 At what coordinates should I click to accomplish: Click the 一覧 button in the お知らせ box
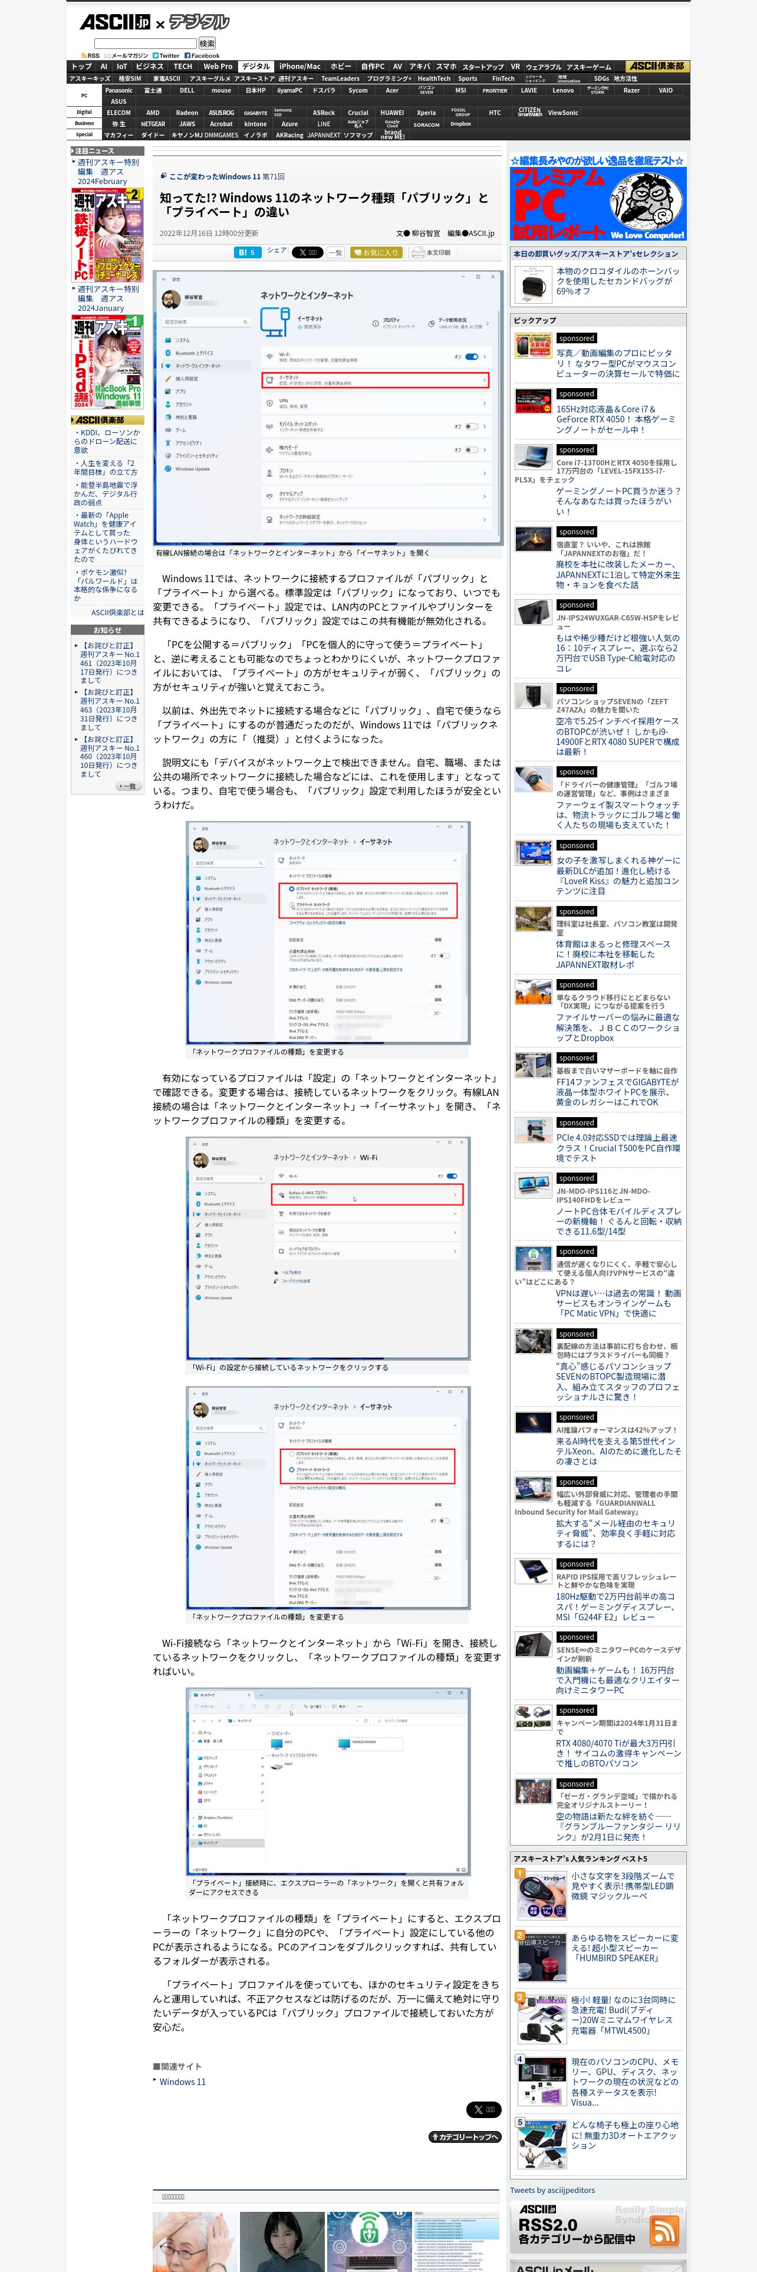(128, 786)
